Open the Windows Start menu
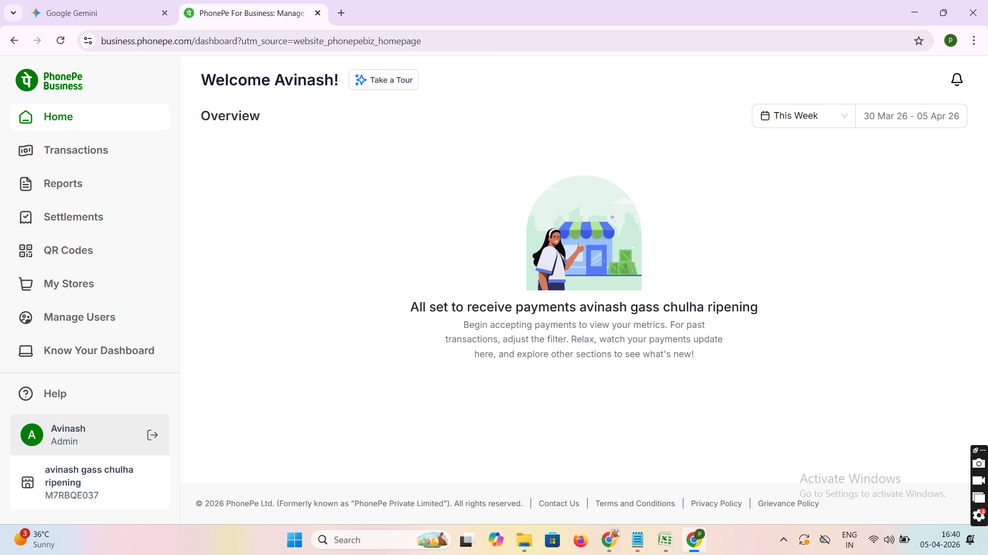Viewport: 988px width, 555px height. 294,540
